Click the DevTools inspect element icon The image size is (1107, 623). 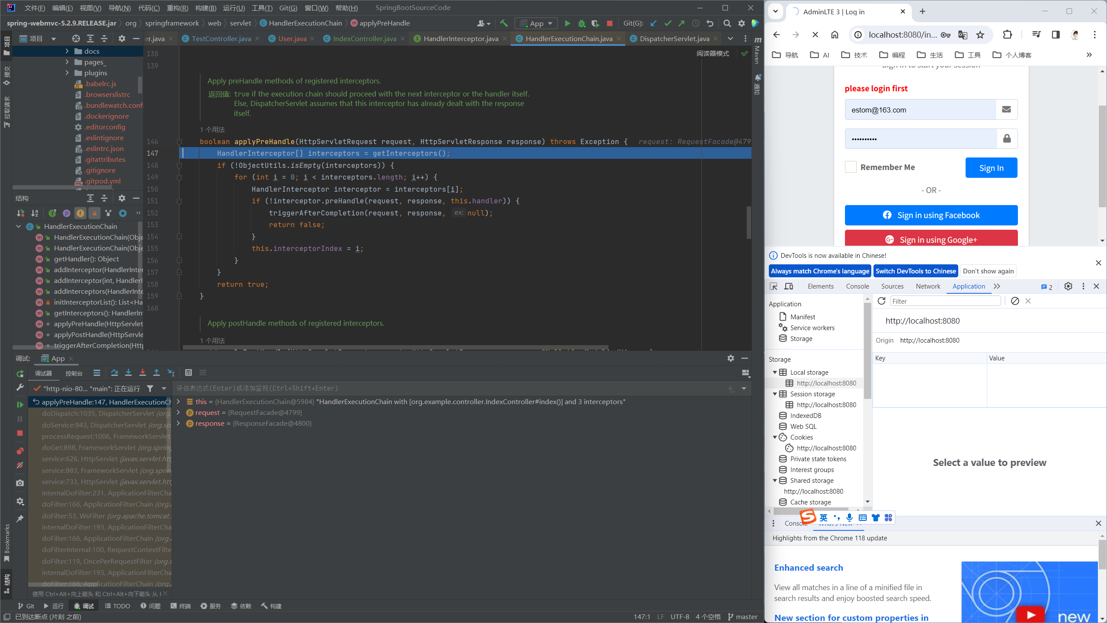pyautogui.click(x=774, y=286)
